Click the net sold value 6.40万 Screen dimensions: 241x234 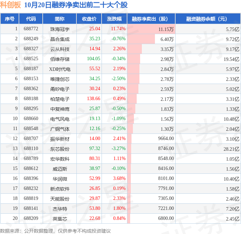167,39
